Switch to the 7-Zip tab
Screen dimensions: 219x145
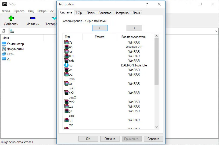coord(79,13)
